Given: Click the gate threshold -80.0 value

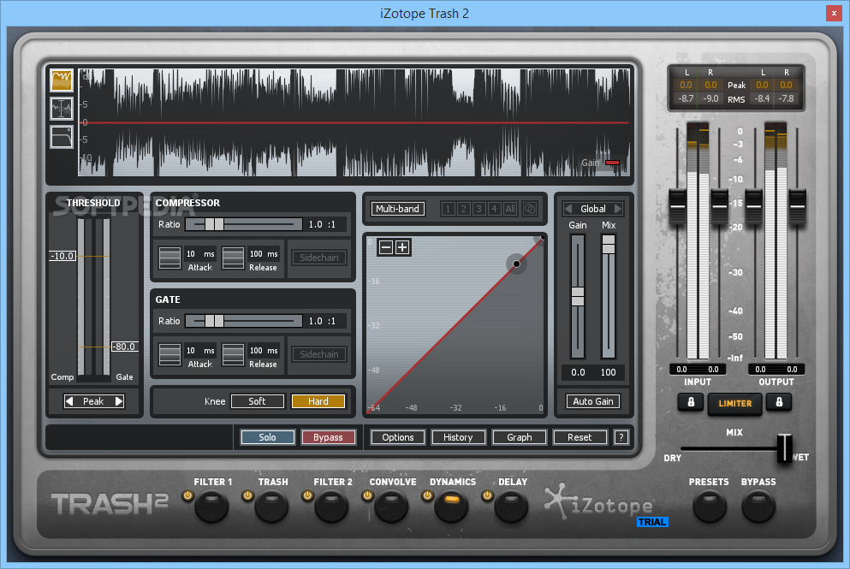Looking at the screenshot, I should [125, 347].
